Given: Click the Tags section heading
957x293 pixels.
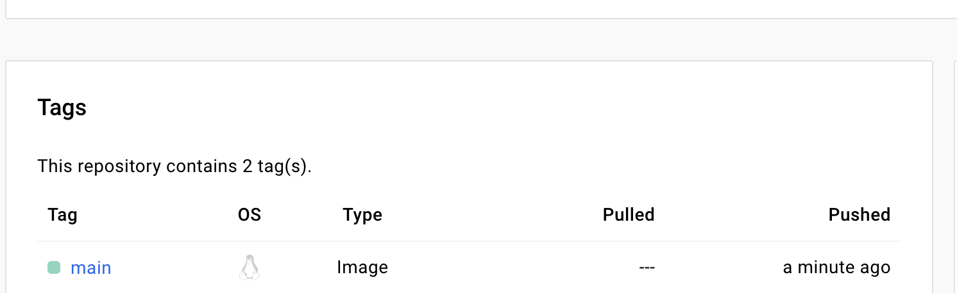Looking at the screenshot, I should point(62,107).
